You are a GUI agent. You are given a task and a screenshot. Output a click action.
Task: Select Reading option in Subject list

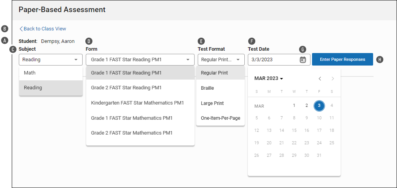(51, 88)
